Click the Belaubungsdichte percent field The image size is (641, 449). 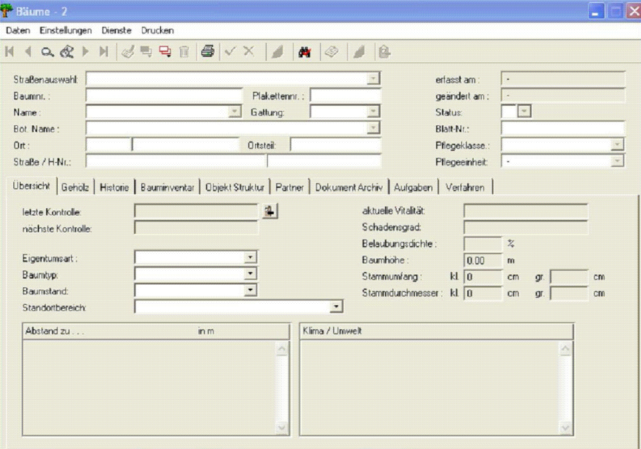point(483,244)
